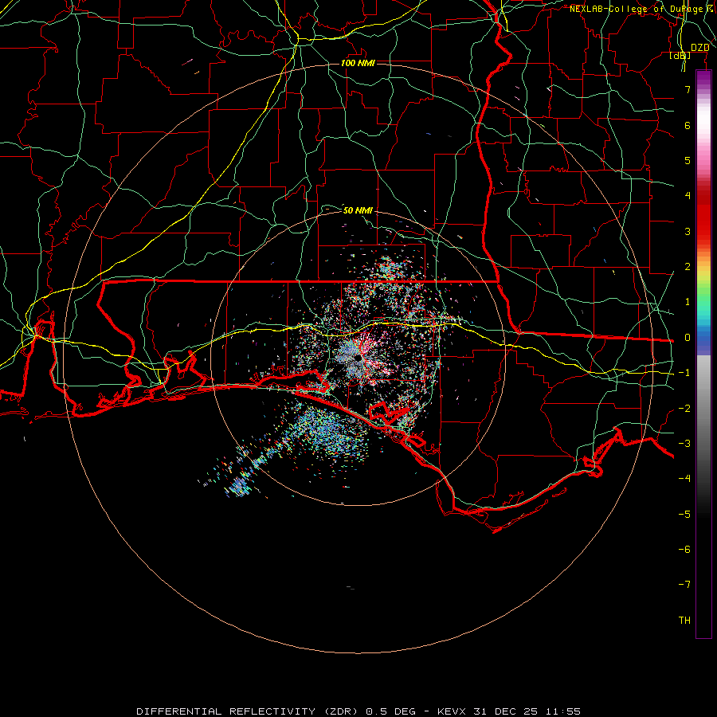
Task: Click the "100 NMI" range ring label
Action: tap(358, 63)
